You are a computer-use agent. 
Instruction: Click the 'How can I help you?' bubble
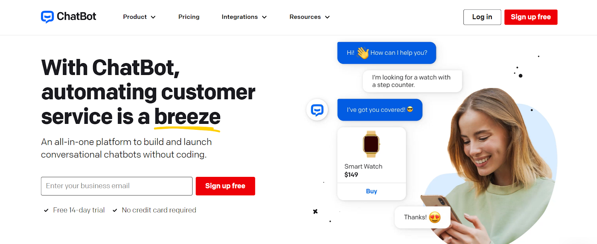[387, 53]
